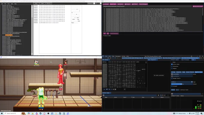This screenshot has width=204, height=115.
Task: Select the highlighted orange Extra Data tree item
Action: (x=9, y=35)
